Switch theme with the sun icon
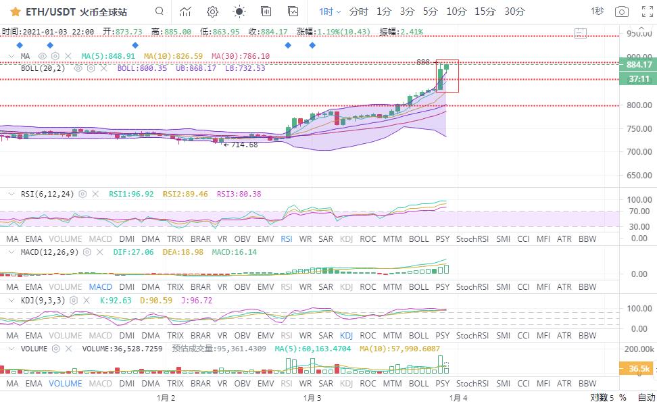The image size is (657, 402). click(x=239, y=11)
